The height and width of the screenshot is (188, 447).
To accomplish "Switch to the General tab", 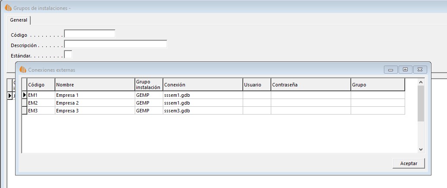I will point(19,20).
